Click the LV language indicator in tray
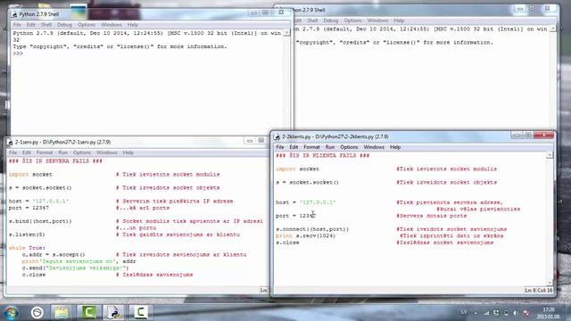This screenshot has height=321, width=571. pyautogui.click(x=464, y=312)
